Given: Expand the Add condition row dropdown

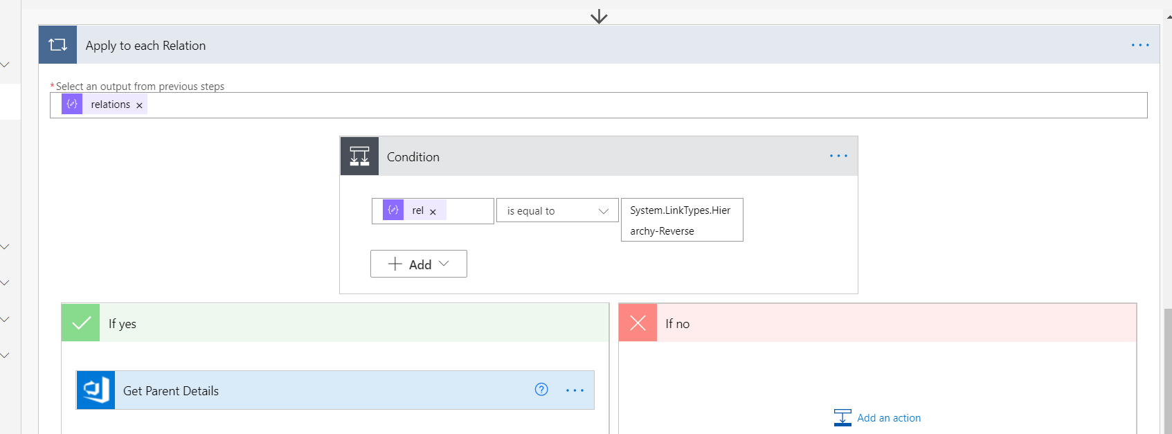Looking at the screenshot, I should click(419, 264).
